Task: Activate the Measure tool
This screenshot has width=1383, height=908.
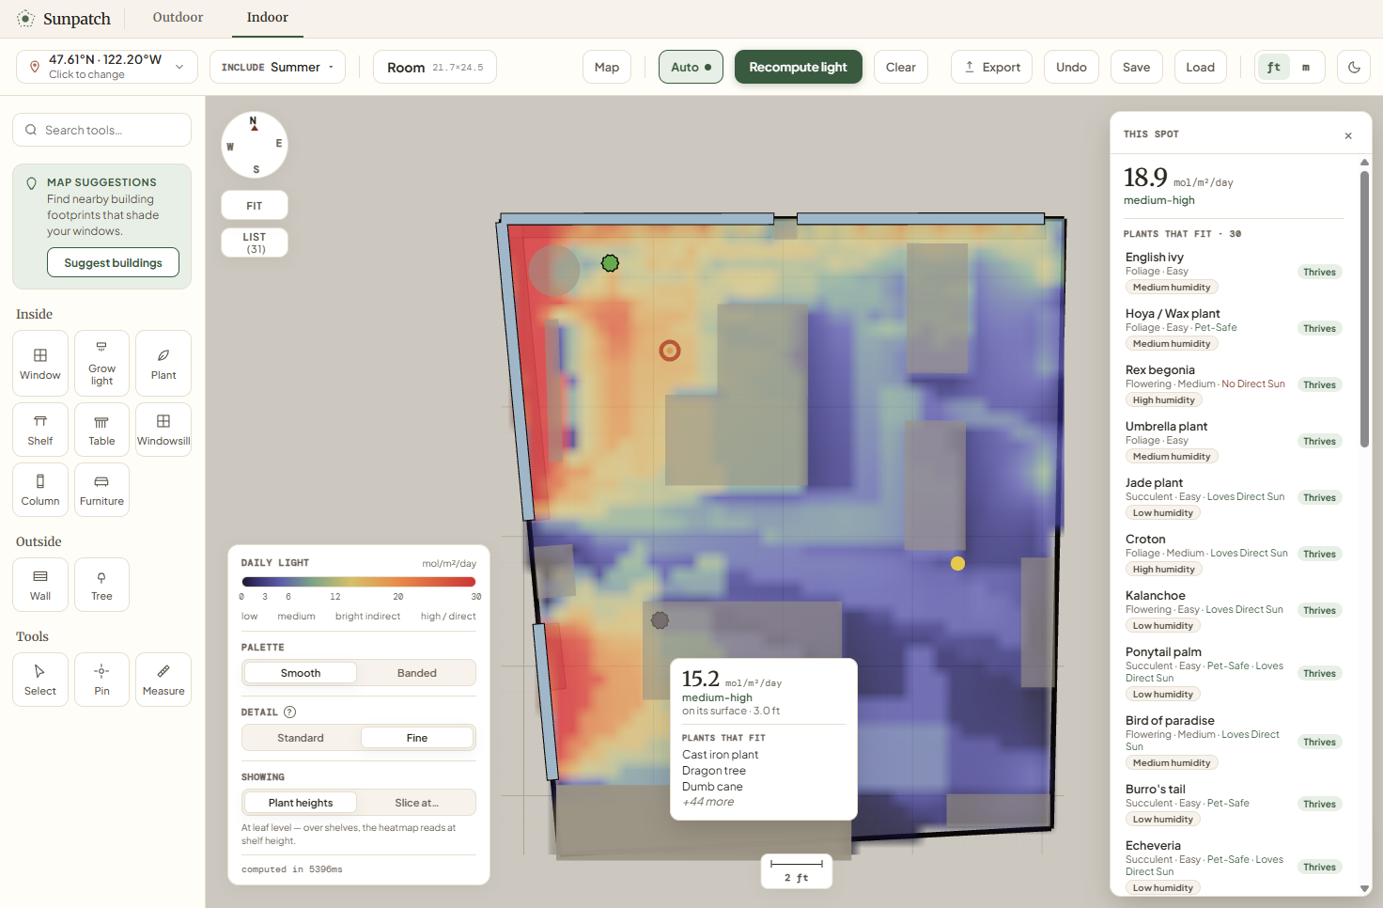Action: click(163, 680)
